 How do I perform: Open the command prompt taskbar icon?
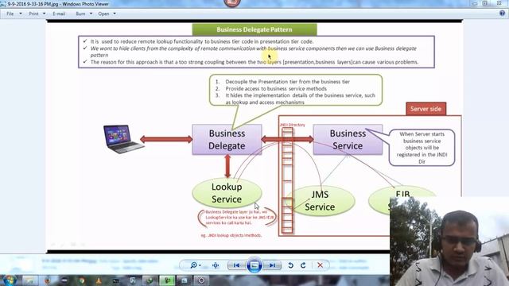point(115,280)
